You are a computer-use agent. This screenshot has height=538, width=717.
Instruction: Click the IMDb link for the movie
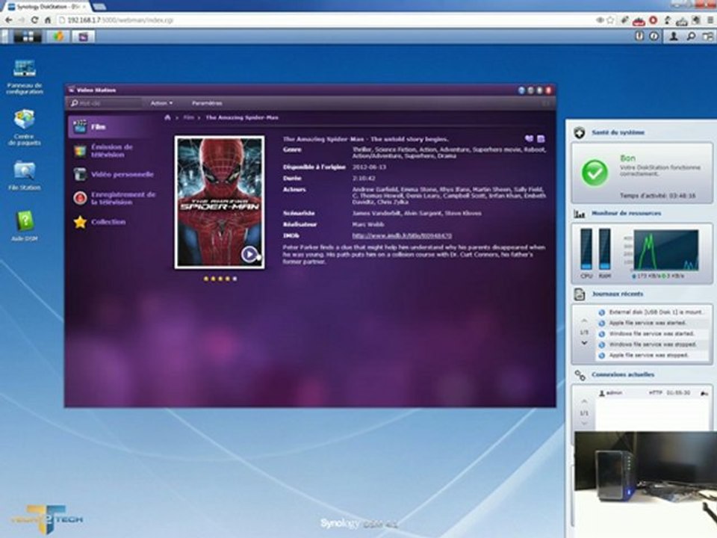tap(402, 235)
